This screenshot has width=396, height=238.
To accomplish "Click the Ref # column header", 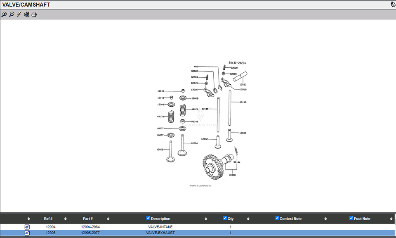I will coord(48,219).
